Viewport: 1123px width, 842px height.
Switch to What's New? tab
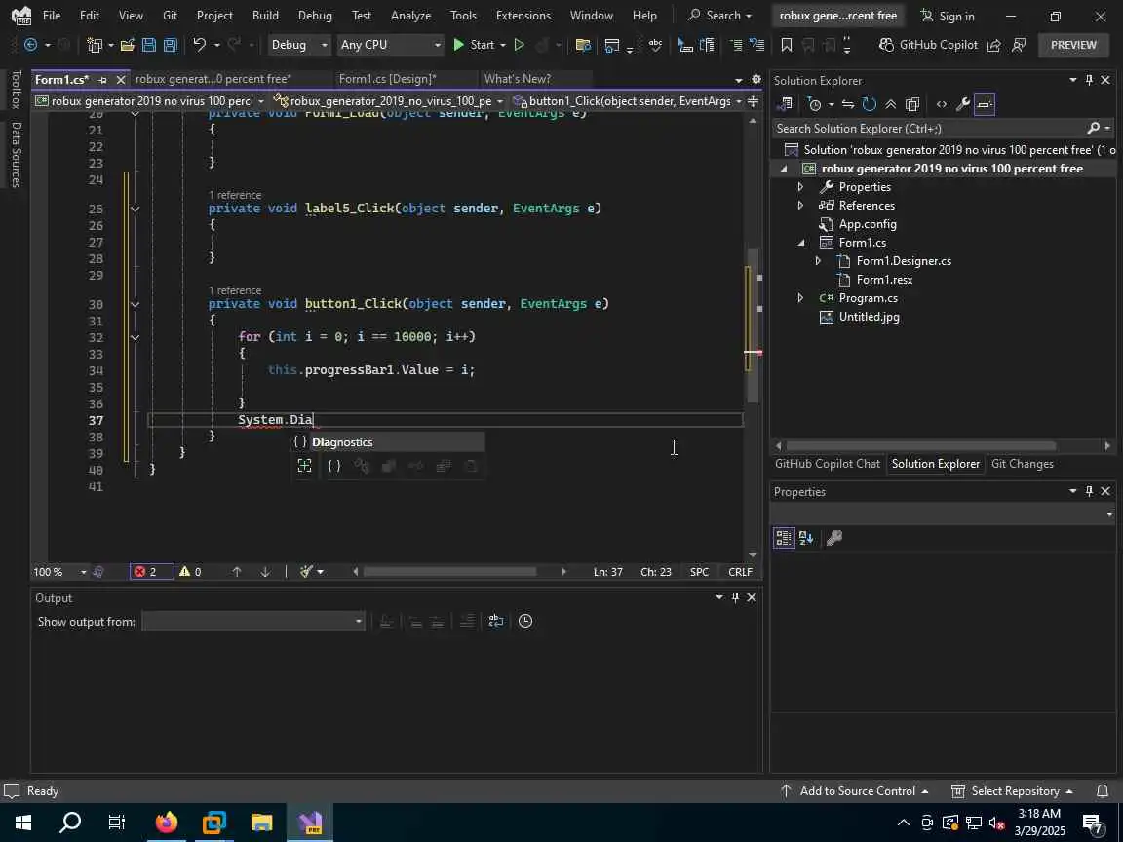[517, 79]
